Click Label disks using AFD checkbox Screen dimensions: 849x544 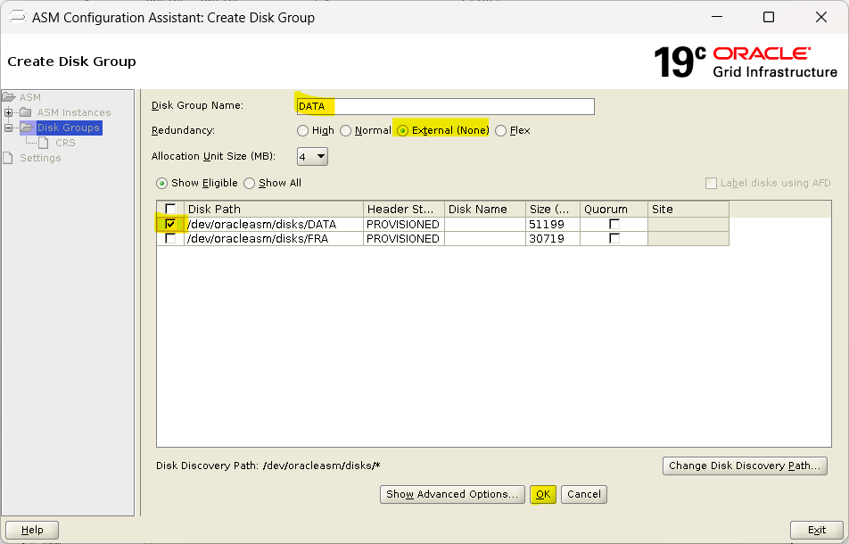[711, 183]
